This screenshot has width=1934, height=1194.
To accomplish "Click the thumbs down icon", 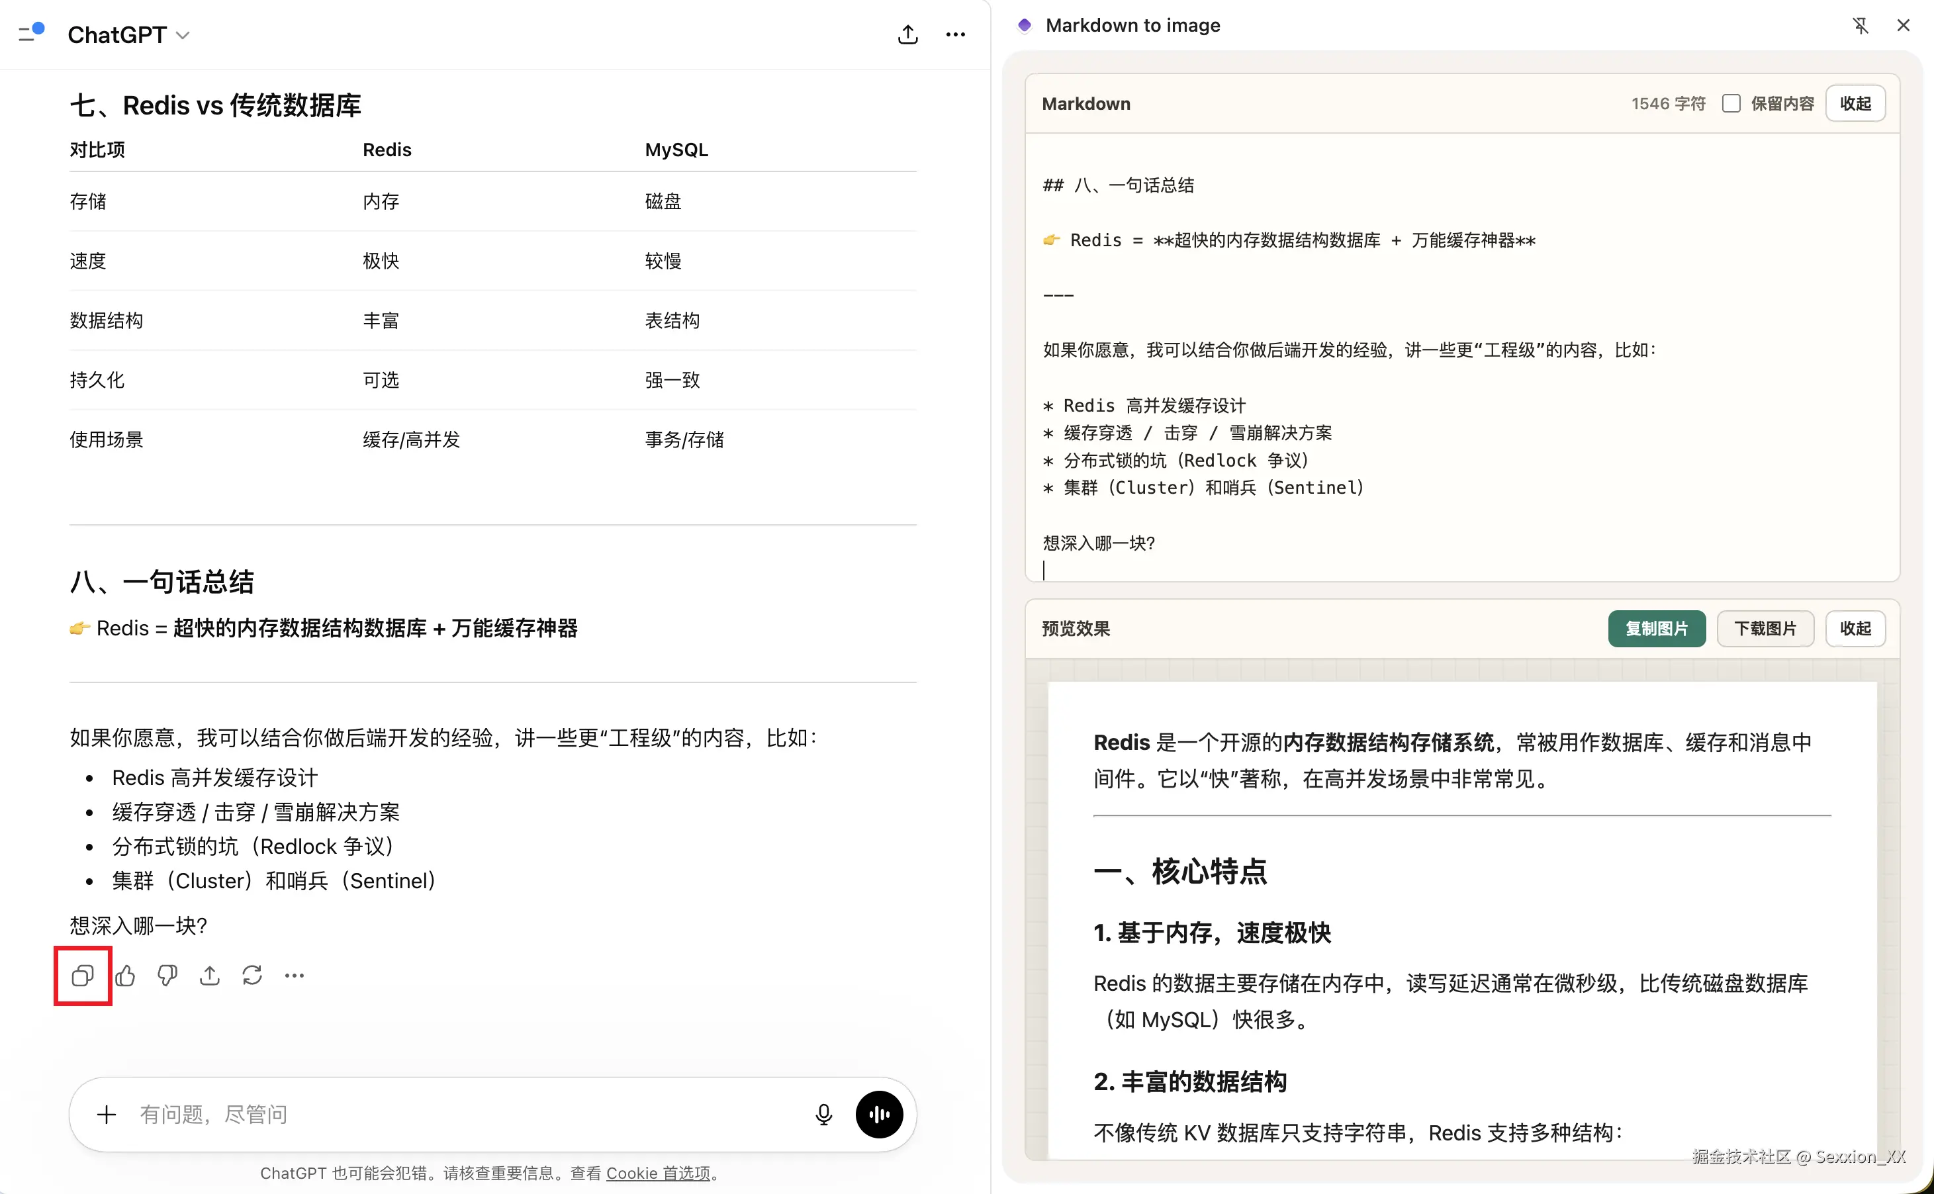I will coord(167,976).
